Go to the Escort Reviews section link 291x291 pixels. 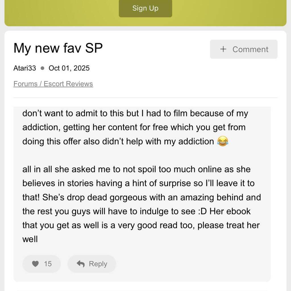click(x=68, y=84)
